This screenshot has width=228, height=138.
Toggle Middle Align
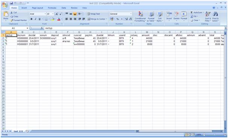pos(71,14)
